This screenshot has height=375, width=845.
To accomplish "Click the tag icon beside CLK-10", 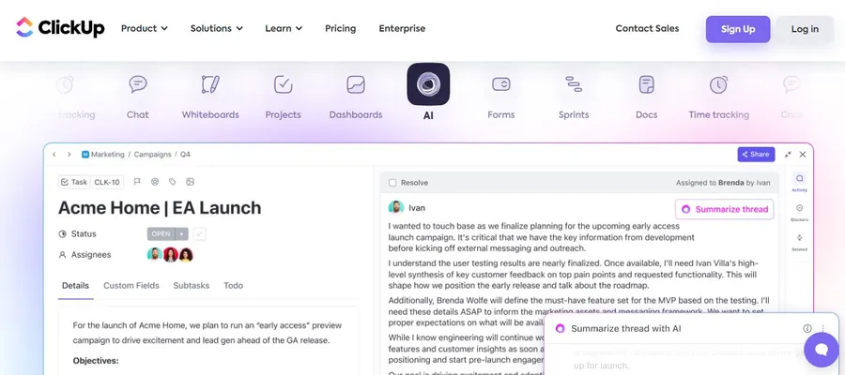I will (172, 182).
